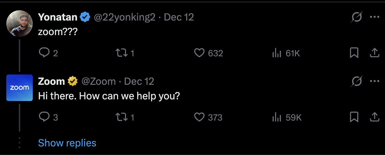Open Grok icon on Yonatan's tweet
Viewport: 385px width, 155px height.
pos(356,17)
